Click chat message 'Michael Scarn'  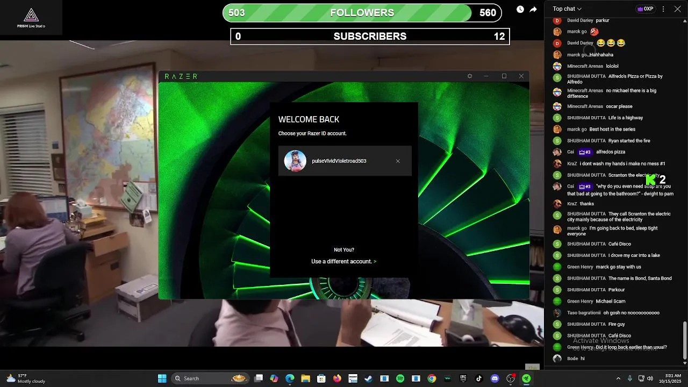611,302
